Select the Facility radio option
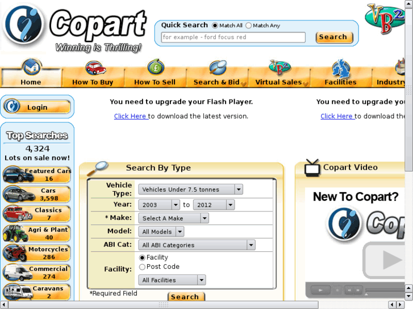Screen dimensions: 413x309 (142, 257)
